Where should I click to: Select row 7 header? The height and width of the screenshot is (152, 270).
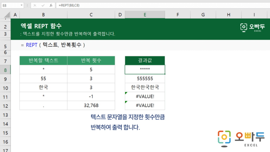coord(5,61)
